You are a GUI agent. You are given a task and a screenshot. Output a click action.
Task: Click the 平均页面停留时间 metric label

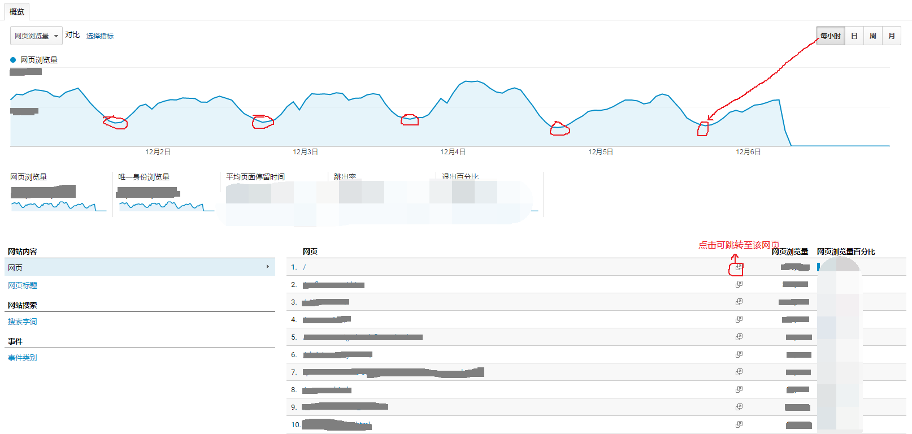(x=255, y=177)
